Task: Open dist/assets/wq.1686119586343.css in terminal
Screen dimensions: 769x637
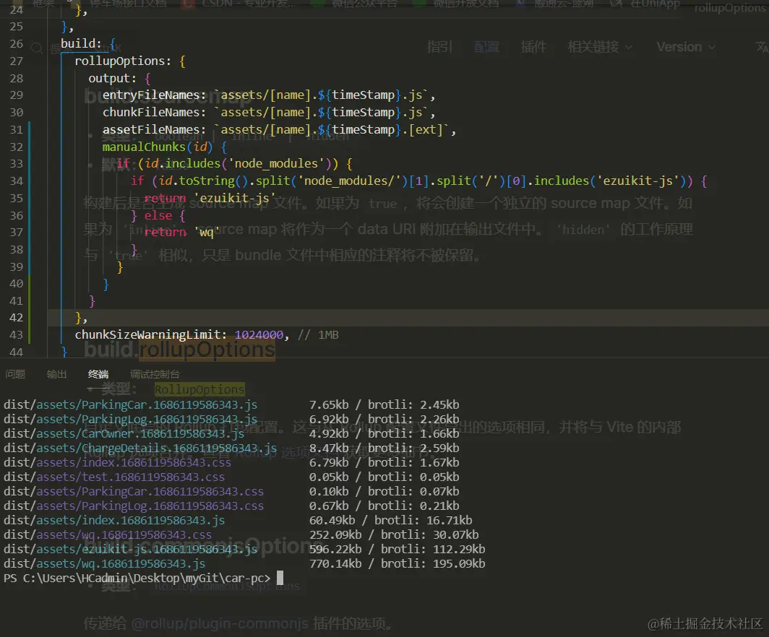Action: (x=108, y=535)
